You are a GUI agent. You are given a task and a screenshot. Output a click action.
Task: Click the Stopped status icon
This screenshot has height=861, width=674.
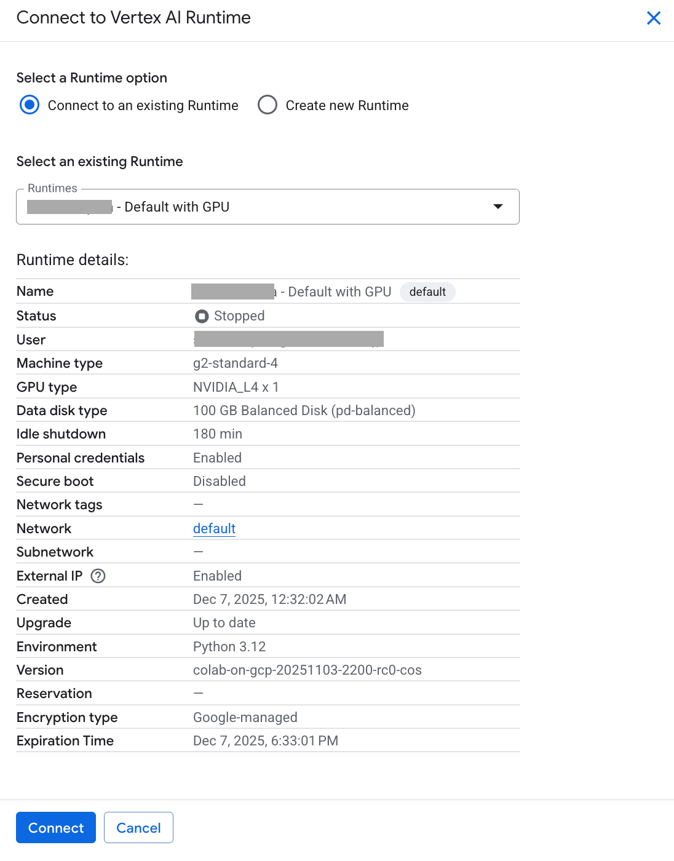click(202, 316)
